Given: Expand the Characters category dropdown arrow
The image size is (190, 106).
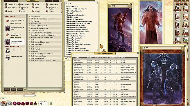Looking at the screenshot, I should tap(30, 4).
